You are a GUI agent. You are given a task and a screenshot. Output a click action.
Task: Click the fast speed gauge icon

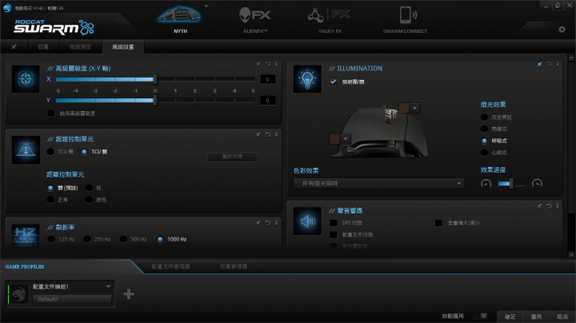coord(537,184)
